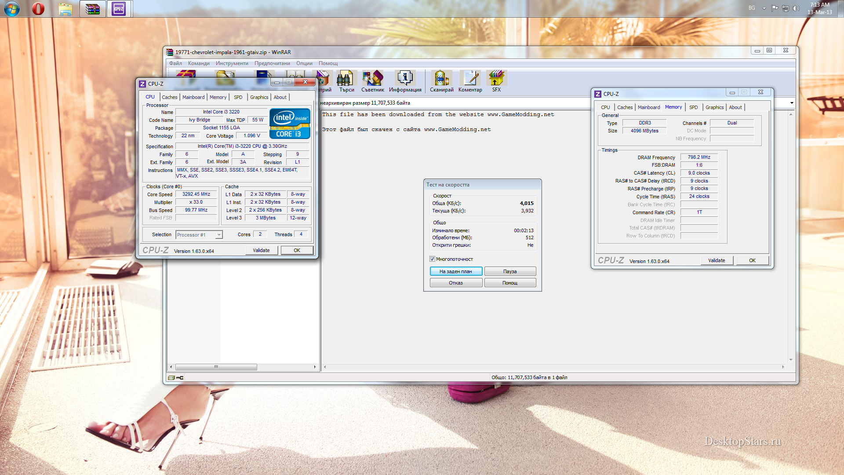Toggle the Многопоточност checkbox

[433, 259]
